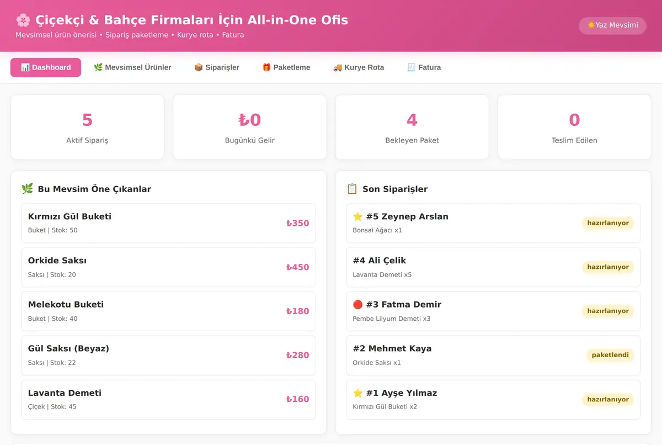
Task: Click the ₺180 price
Action: click(297, 311)
